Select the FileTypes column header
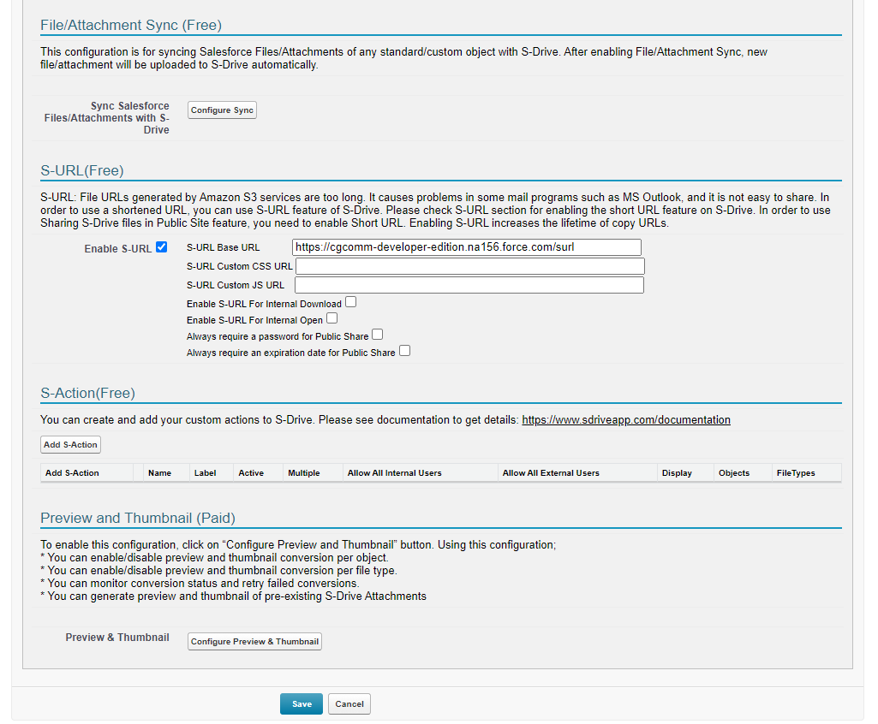 click(795, 473)
